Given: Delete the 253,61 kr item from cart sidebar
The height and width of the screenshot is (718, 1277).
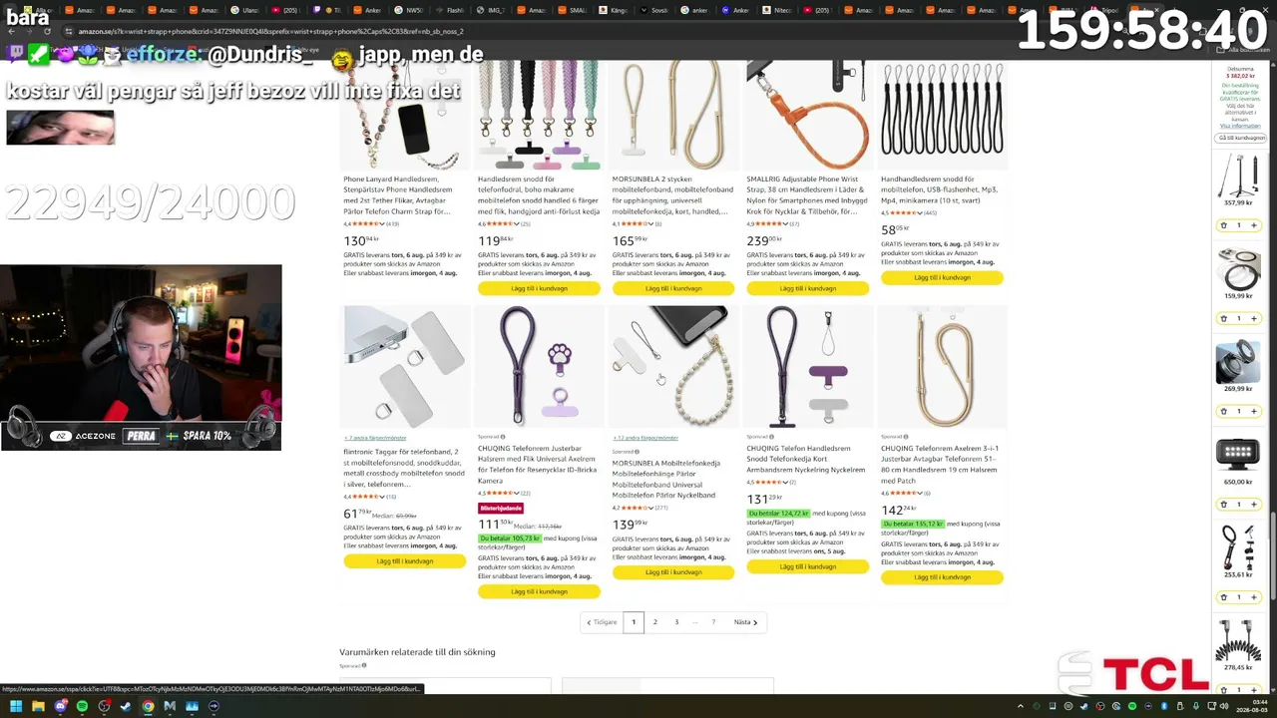Looking at the screenshot, I should tap(1223, 596).
